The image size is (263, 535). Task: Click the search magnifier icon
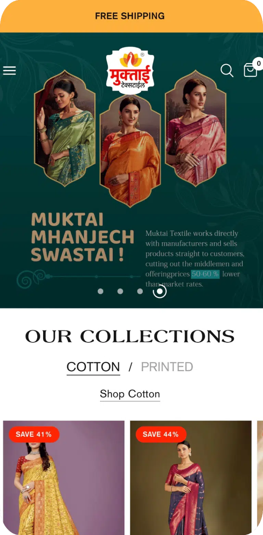[227, 71]
